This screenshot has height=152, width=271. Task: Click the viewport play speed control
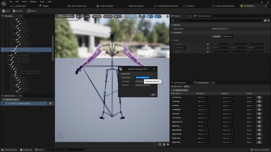coord(118,16)
